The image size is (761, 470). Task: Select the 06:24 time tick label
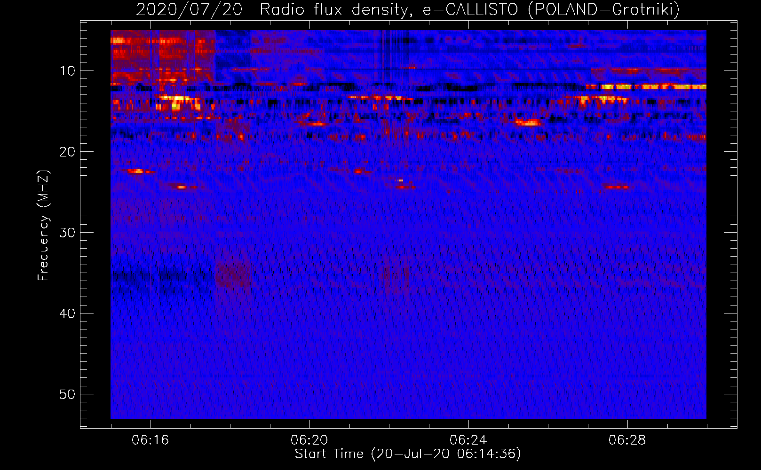[468, 440]
